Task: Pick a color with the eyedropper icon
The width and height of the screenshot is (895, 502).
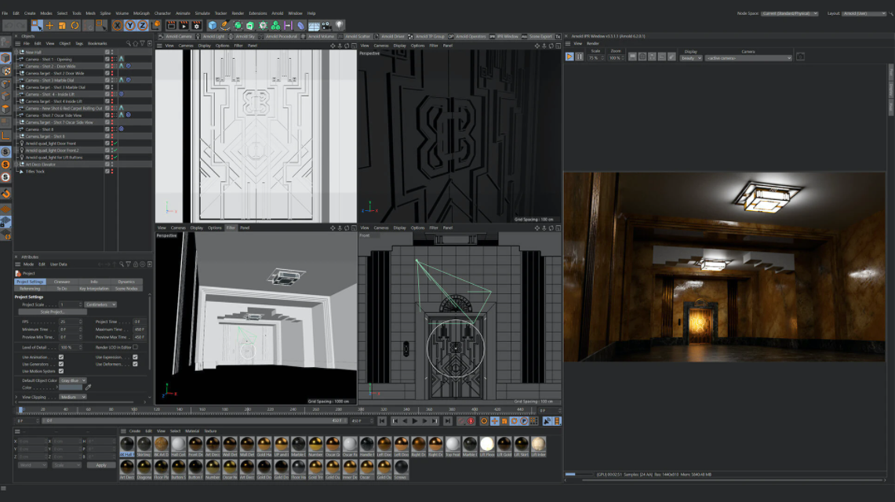Action: [x=89, y=387]
